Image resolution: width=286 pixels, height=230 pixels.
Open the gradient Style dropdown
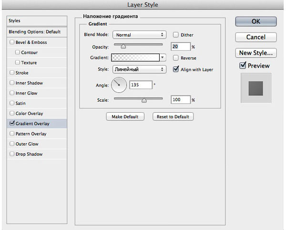(x=139, y=69)
